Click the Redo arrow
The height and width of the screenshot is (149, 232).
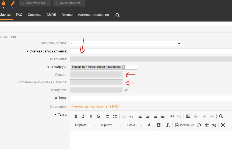[x=212, y=116]
